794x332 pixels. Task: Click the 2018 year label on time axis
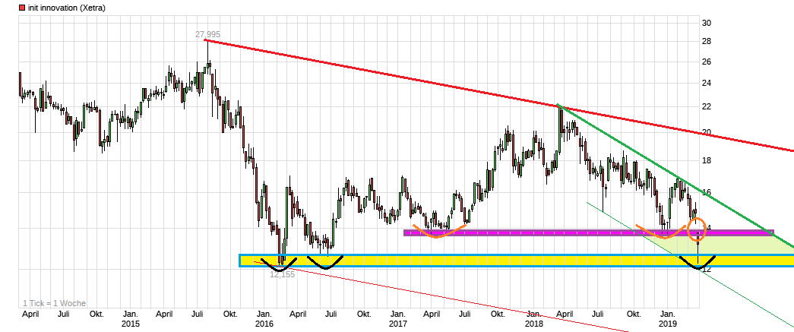(x=533, y=324)
